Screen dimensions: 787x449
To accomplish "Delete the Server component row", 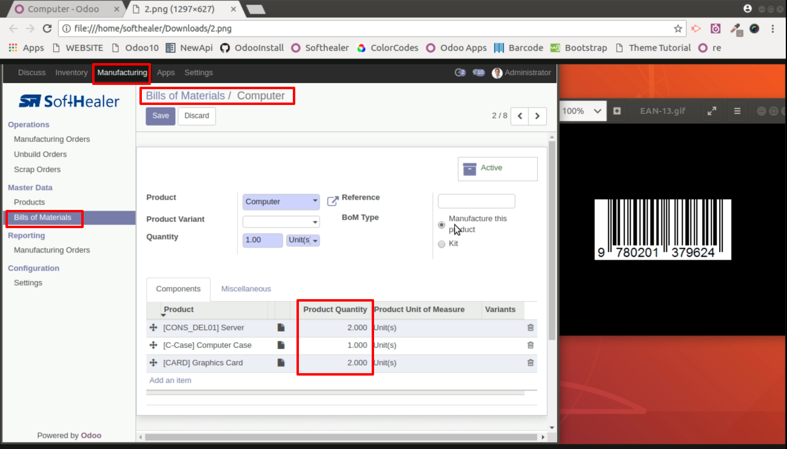I will [x=531, y=328].
